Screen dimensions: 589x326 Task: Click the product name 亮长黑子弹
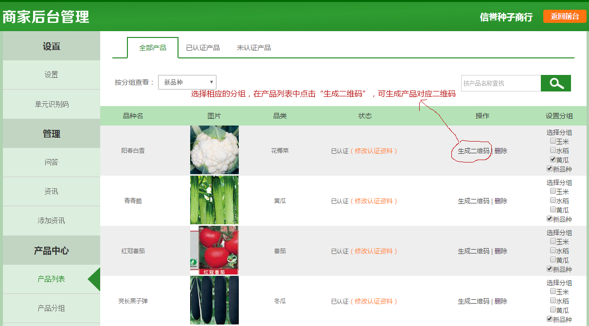[x=133, y=301]
